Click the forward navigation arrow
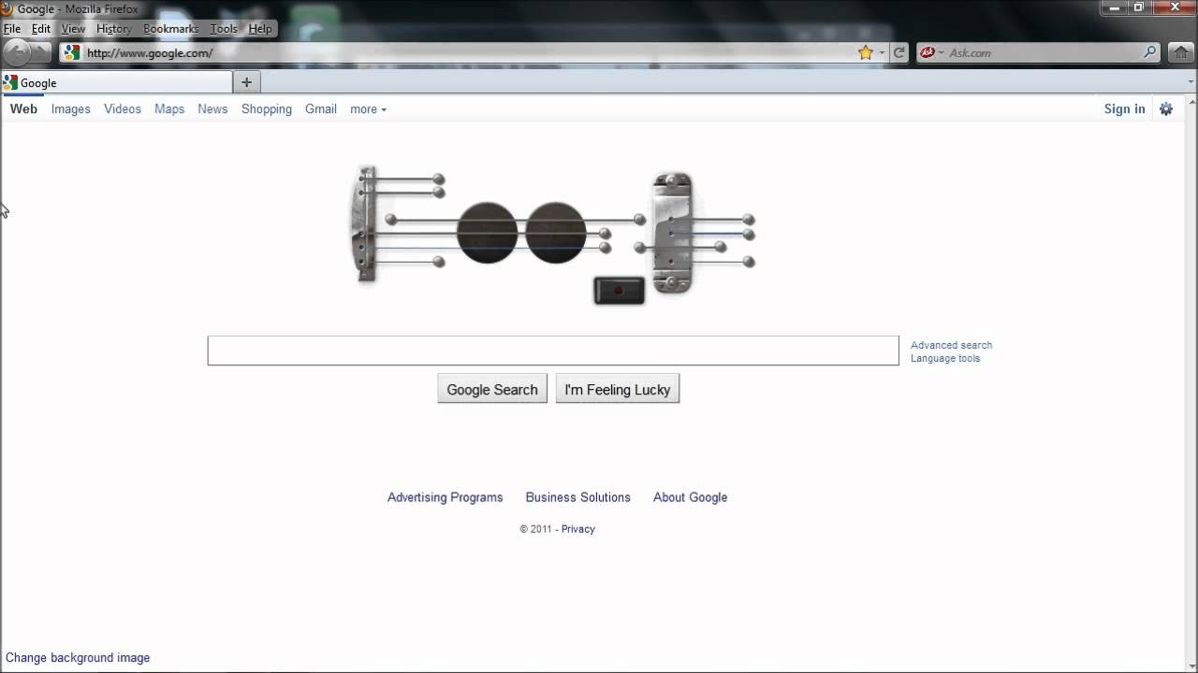The width and height of the screenshot is (1198, 673). point(42,52)
